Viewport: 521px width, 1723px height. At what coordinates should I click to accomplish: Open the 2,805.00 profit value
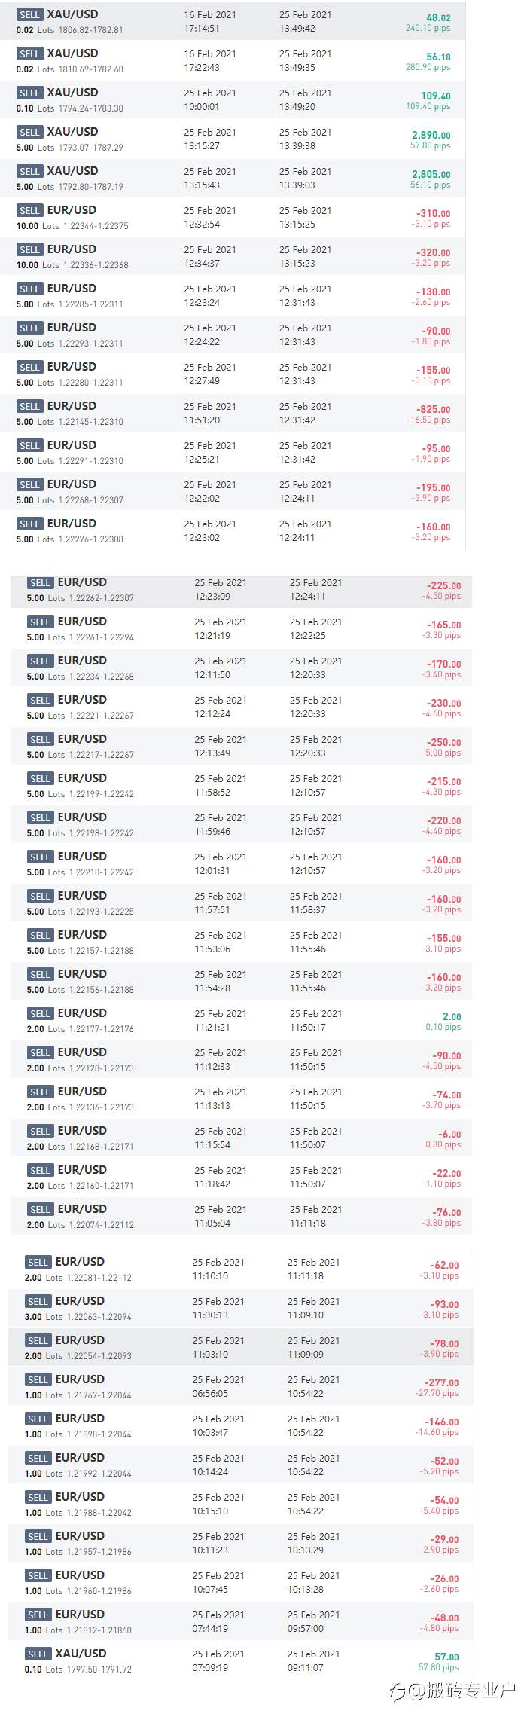click(431, 174)
